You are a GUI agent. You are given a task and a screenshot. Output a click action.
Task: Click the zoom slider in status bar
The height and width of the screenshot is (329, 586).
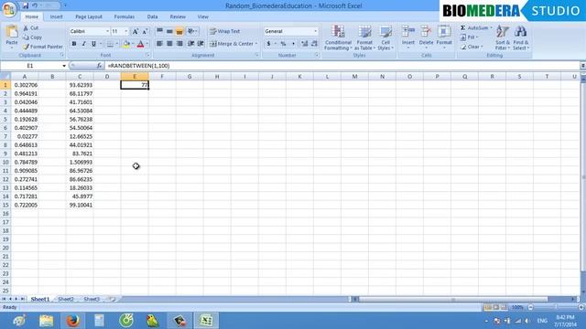click(556, 307)
